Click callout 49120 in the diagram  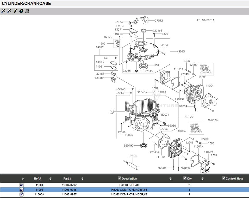point(189,117)
